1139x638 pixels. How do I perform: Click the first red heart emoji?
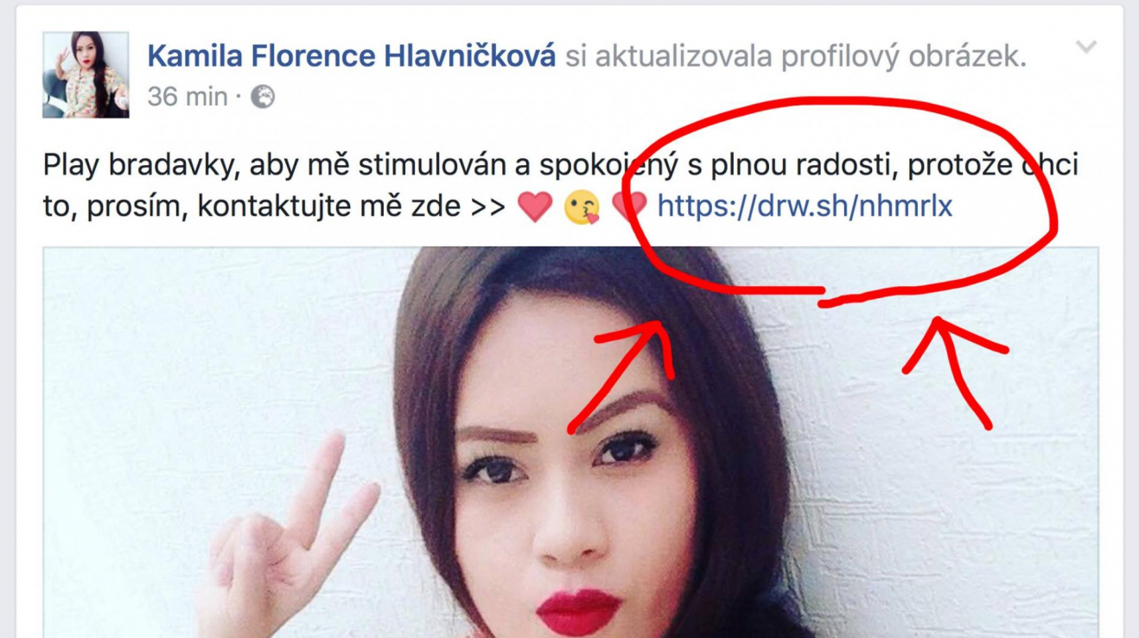(x=533, y=207)
